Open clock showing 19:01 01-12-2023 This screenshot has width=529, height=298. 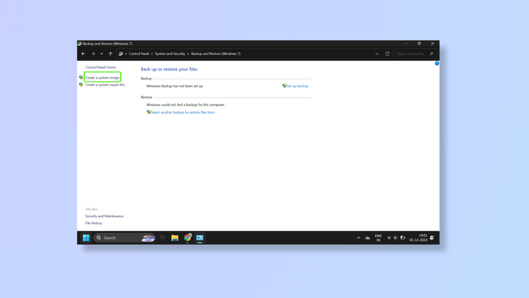click(x=418, y=237)
